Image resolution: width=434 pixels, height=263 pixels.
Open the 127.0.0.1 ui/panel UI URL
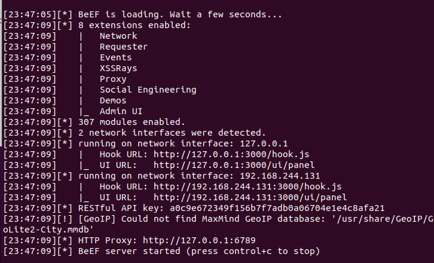click(x=234, y=164)
